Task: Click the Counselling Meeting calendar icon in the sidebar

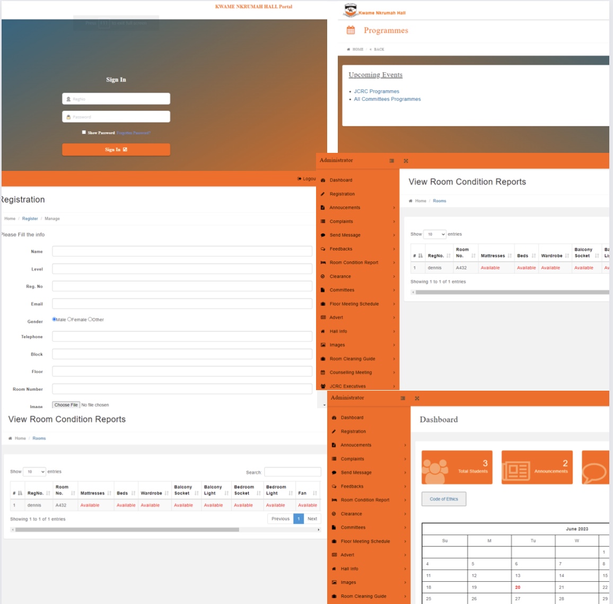Action: click(323, 373)
